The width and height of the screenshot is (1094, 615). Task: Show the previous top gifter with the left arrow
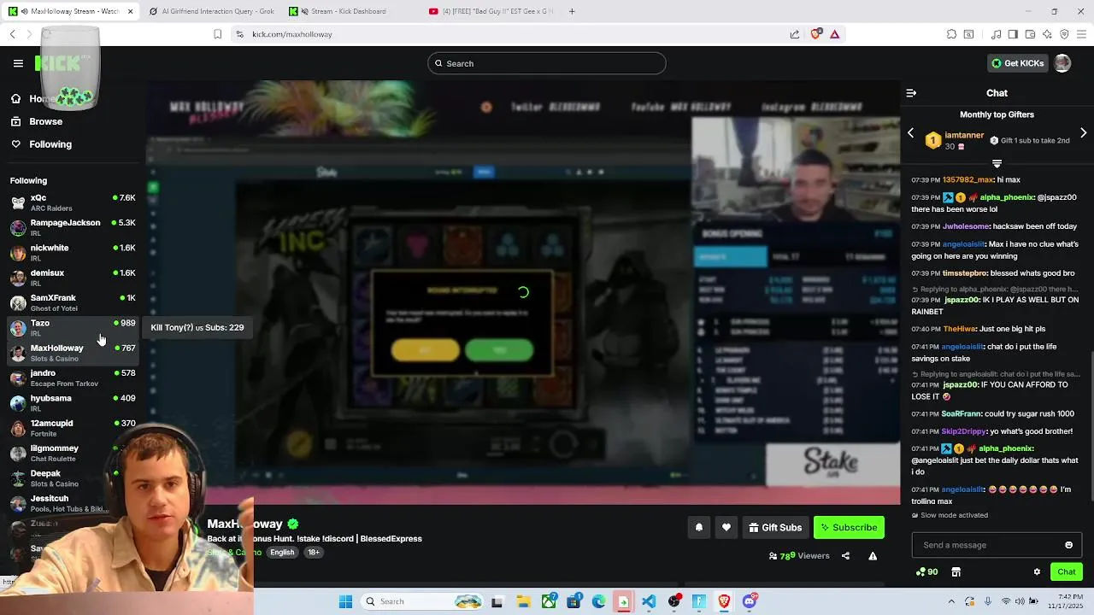click(910, 133)
